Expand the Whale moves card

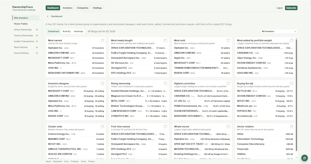(229, 127)
